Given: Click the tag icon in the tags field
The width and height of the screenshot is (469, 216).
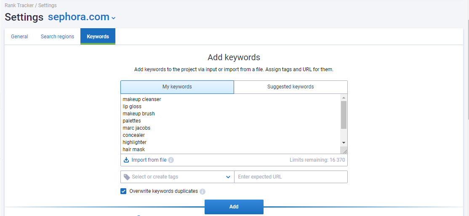Looking at the screenshot, I should (x=127, y=177).
